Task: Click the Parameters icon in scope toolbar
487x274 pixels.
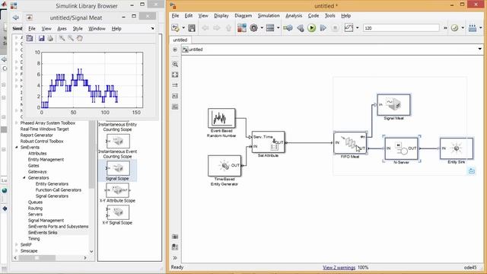Action: click(30, 39)
